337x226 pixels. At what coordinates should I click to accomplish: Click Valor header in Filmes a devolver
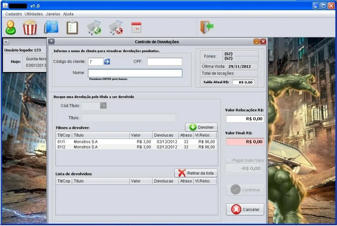click(x=141, y=135)
